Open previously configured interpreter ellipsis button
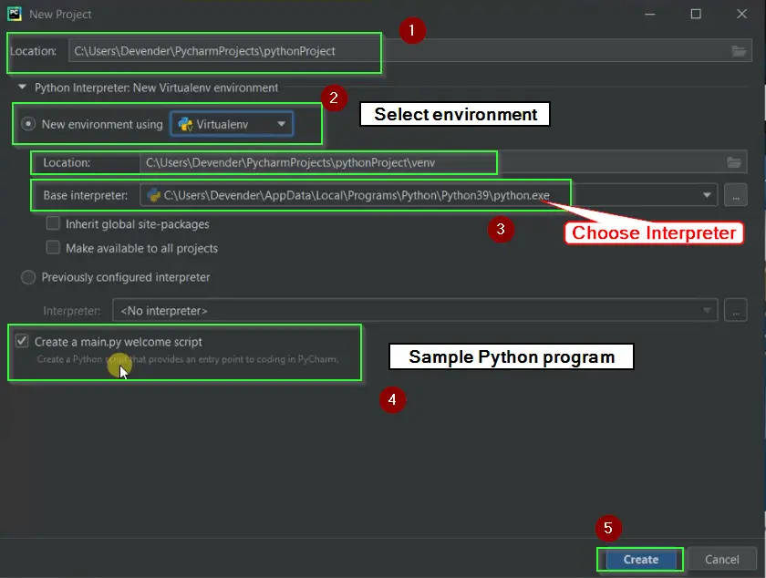The width and height of the screenshot is (766, 578). [736, 311]
